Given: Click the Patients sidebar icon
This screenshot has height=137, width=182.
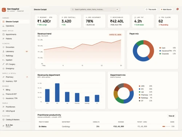Looking at the screenshot, I should point(4,39).
